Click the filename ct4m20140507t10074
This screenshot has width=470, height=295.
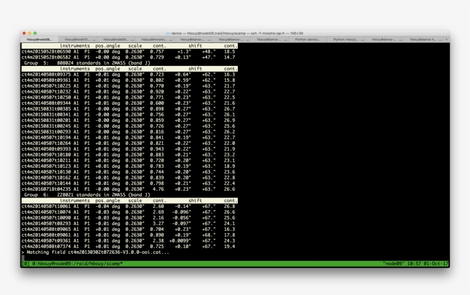(x=46, y=212)
